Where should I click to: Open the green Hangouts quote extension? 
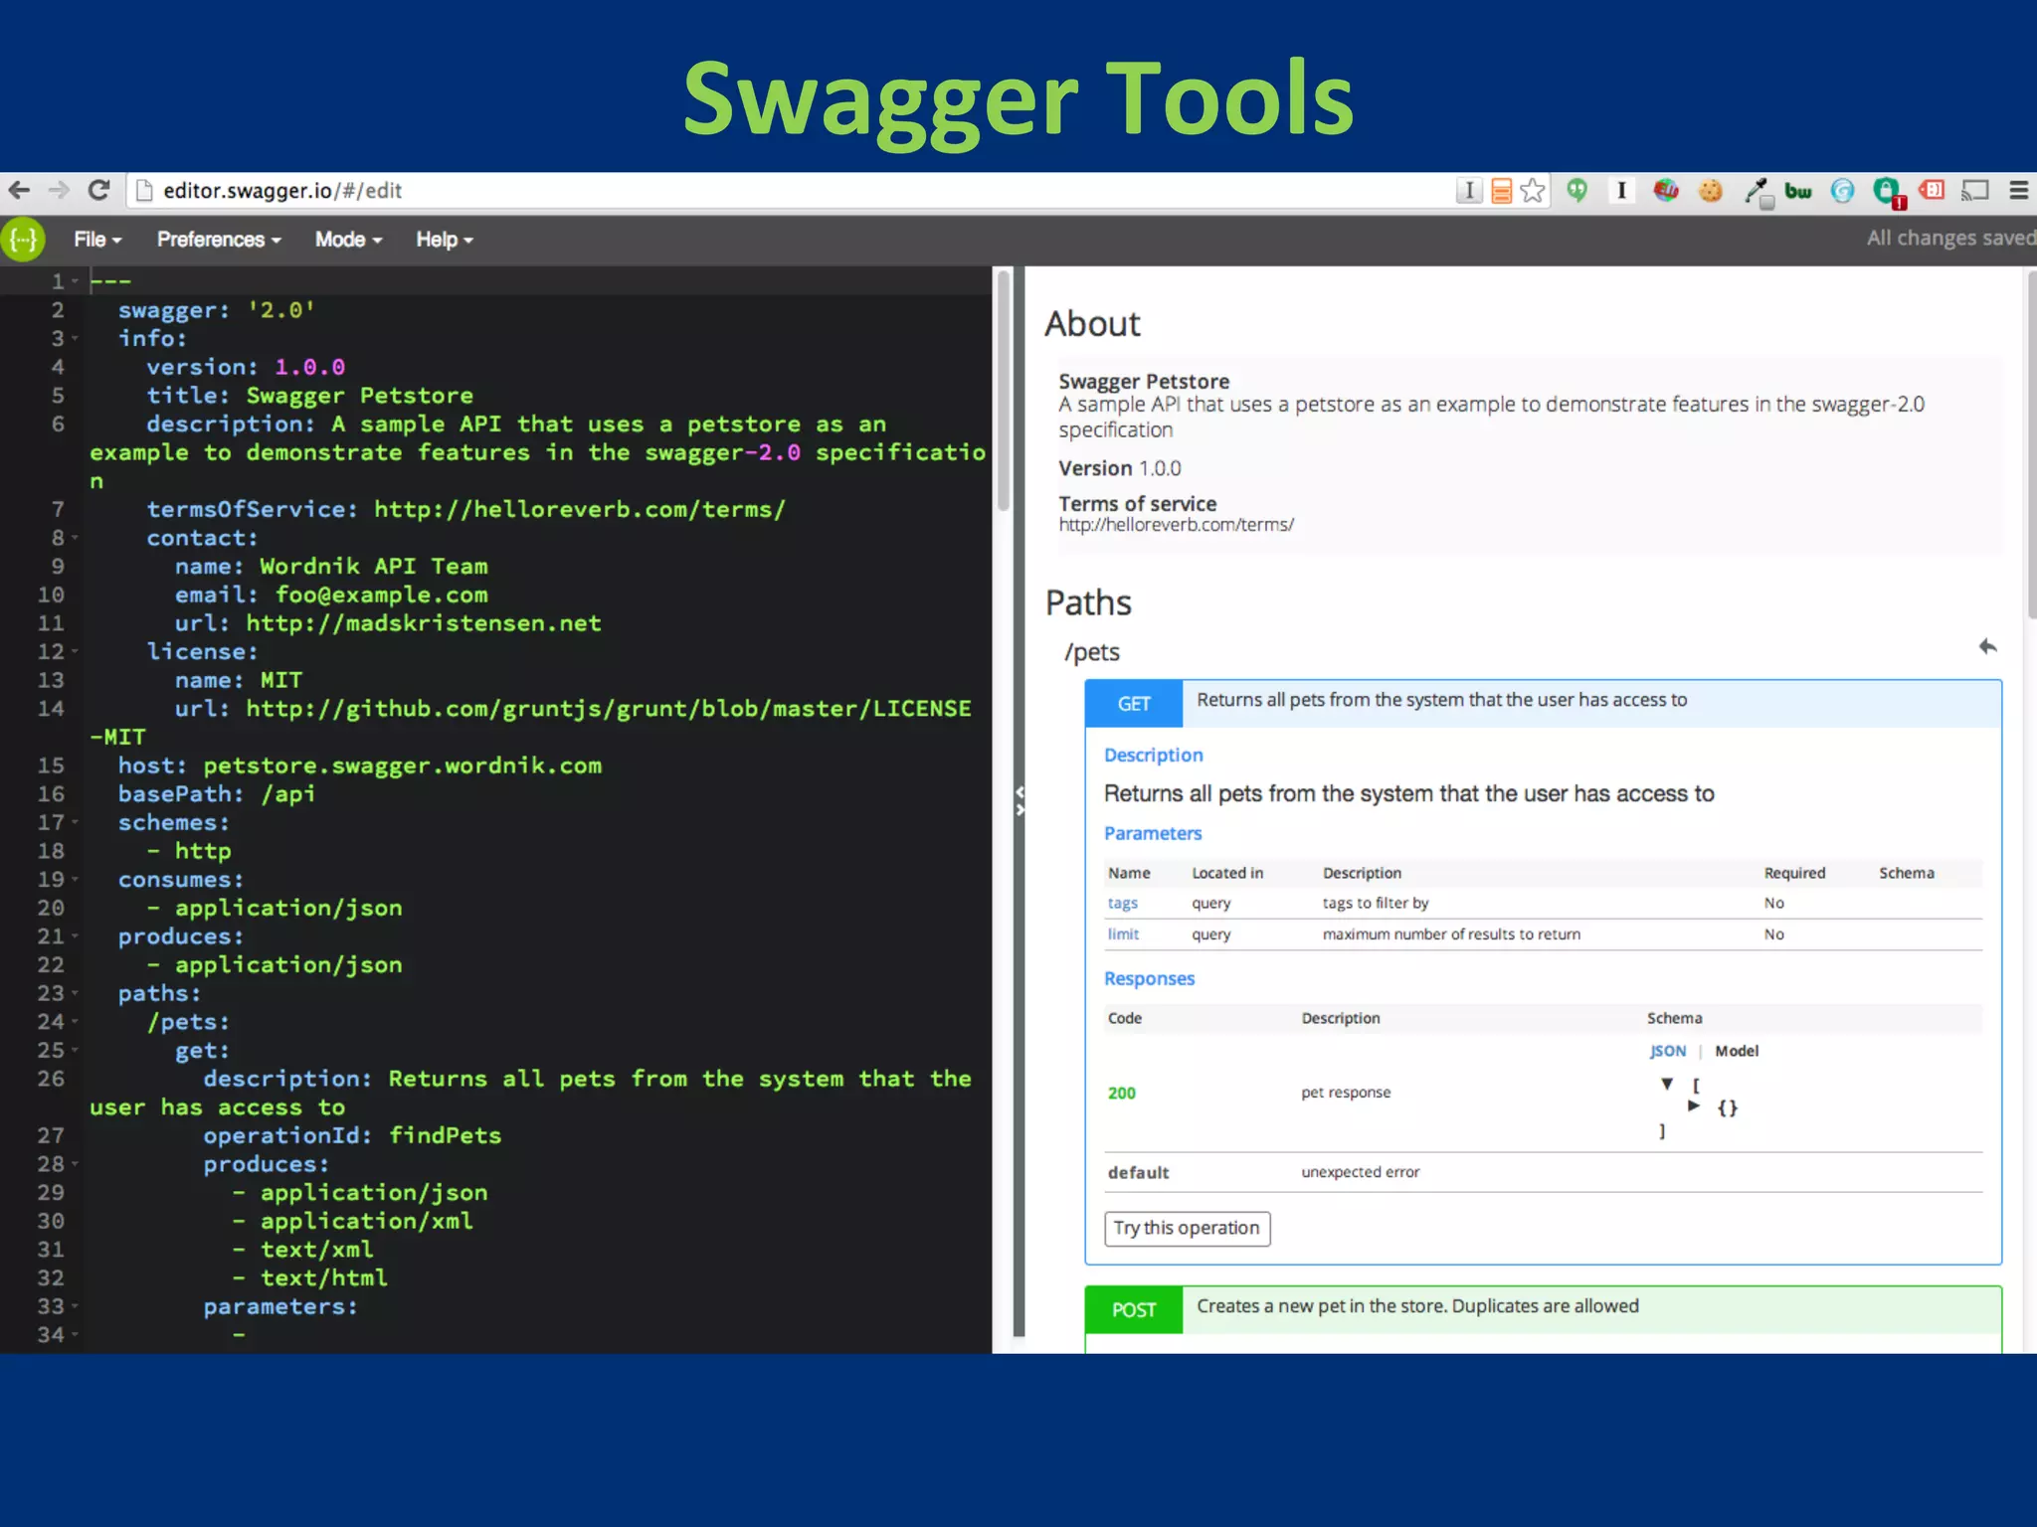click(x=1577, y=190)
